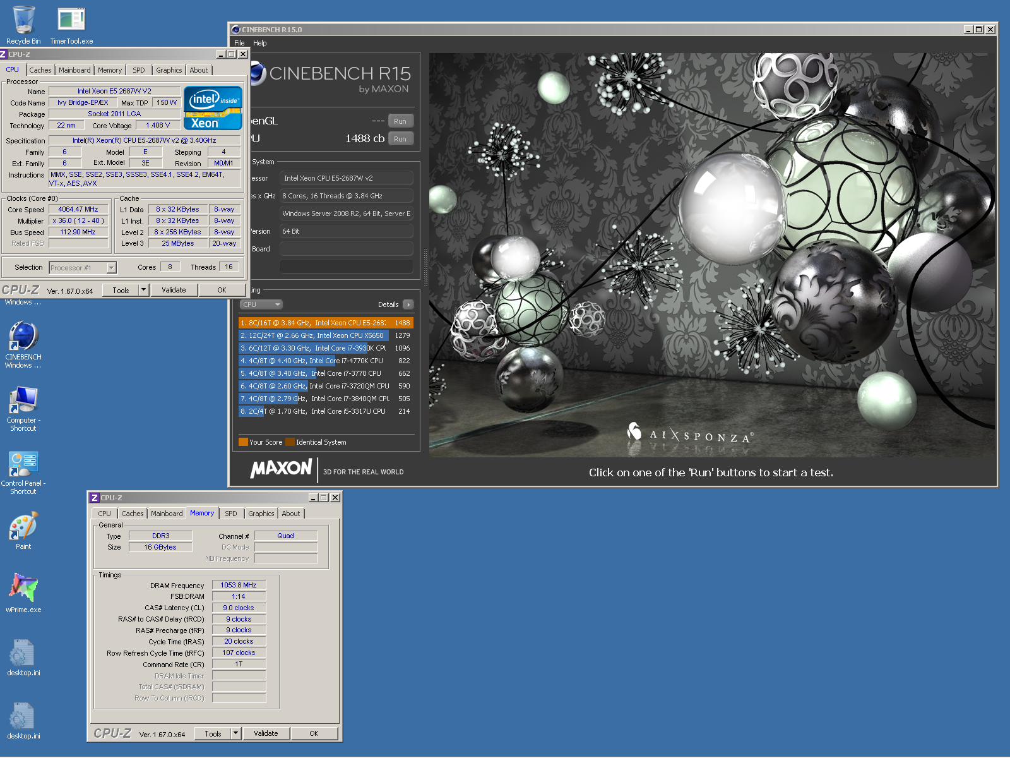This screenshot has width=1010, height=758.
Task: Click OK in top CPU-Z window
Action: 222,290
